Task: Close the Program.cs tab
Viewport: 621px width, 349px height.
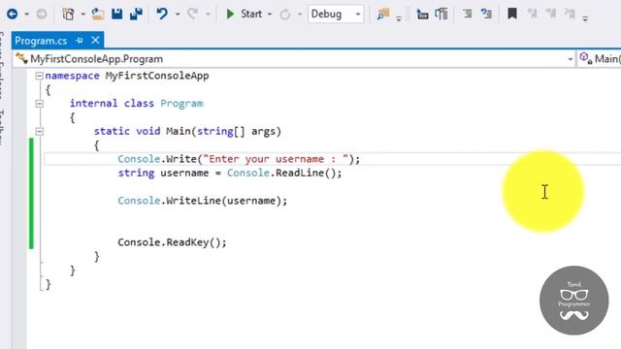Action: click(x=95, y=40)
